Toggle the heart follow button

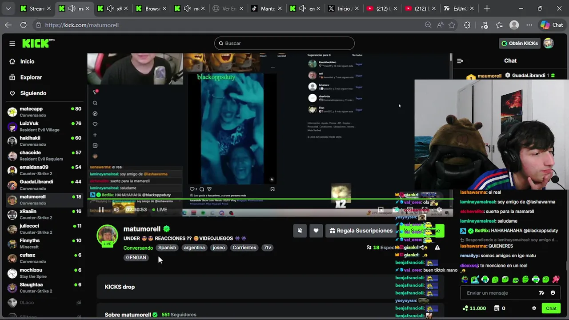click(316, 231)
